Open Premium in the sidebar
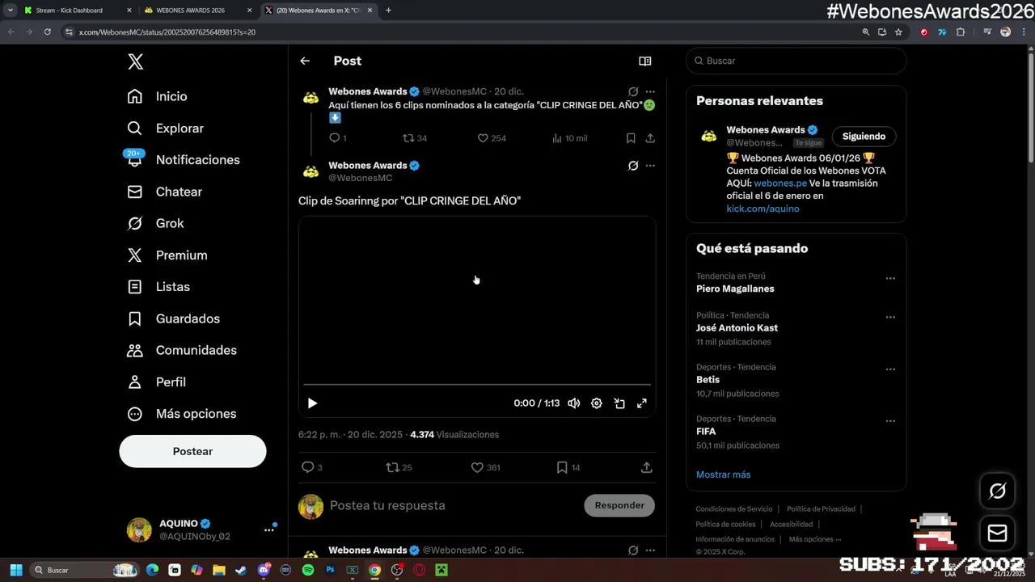1035x582 pixels. pos(167,255)
